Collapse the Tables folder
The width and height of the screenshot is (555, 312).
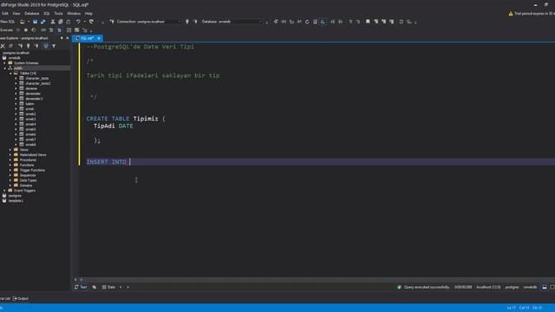(10, 73)
